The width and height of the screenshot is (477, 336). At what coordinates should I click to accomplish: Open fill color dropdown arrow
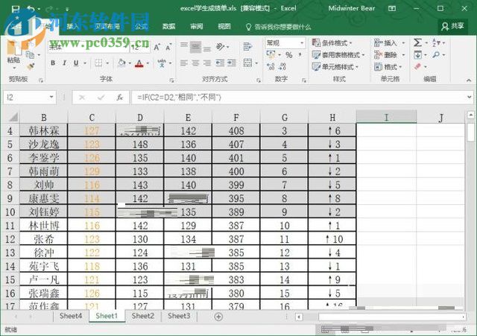click(x=130, y=63)
